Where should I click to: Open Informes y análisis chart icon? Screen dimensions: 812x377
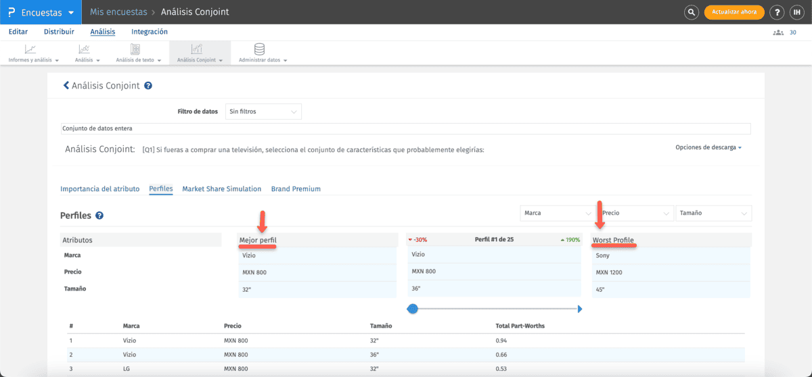(x=30, y=49)
